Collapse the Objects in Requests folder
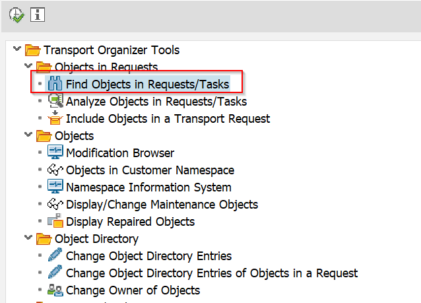This screenshot has width=421, height=303. [28, 67]
